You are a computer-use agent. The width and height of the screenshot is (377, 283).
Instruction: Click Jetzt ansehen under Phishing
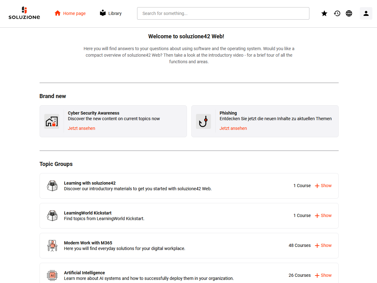click(233, 128)
